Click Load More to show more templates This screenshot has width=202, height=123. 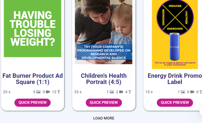pos(104,118)
